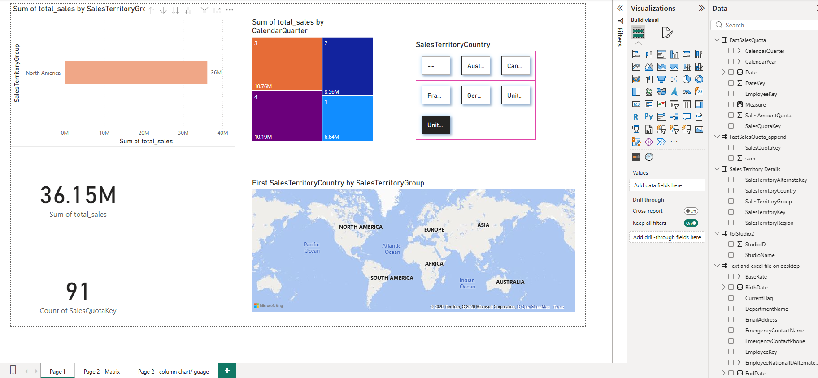
Task: Insert a Python visual
Action: point(648,117)
